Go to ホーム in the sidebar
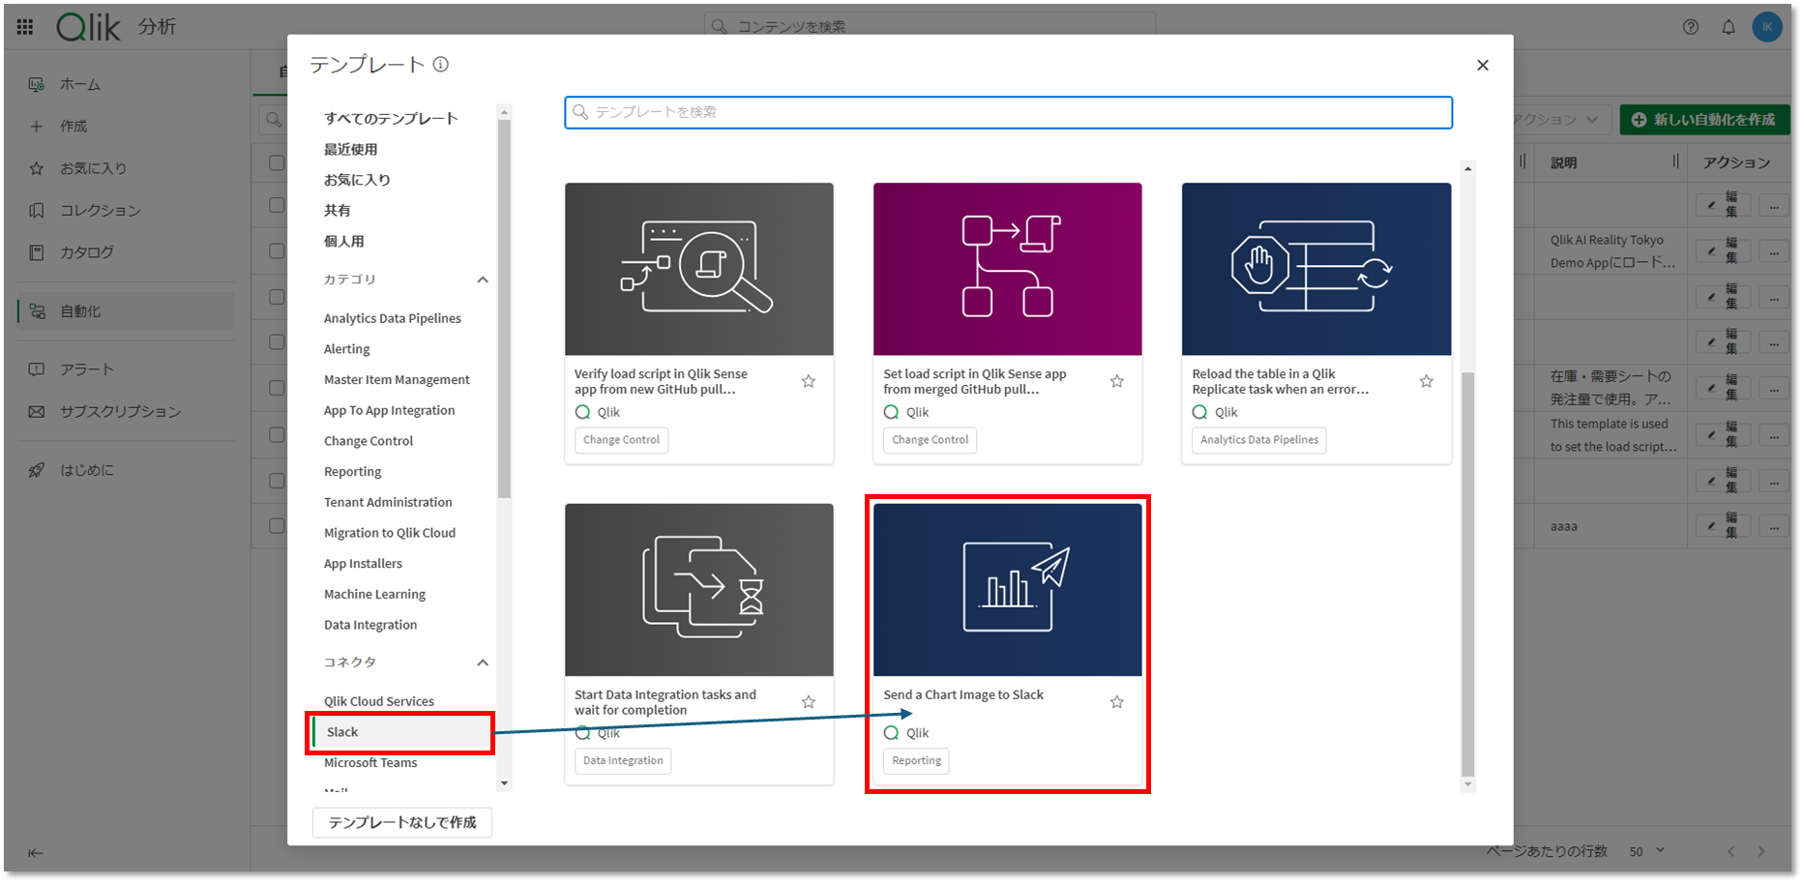This screenshot has height=884, width=1804. point(126,84)
